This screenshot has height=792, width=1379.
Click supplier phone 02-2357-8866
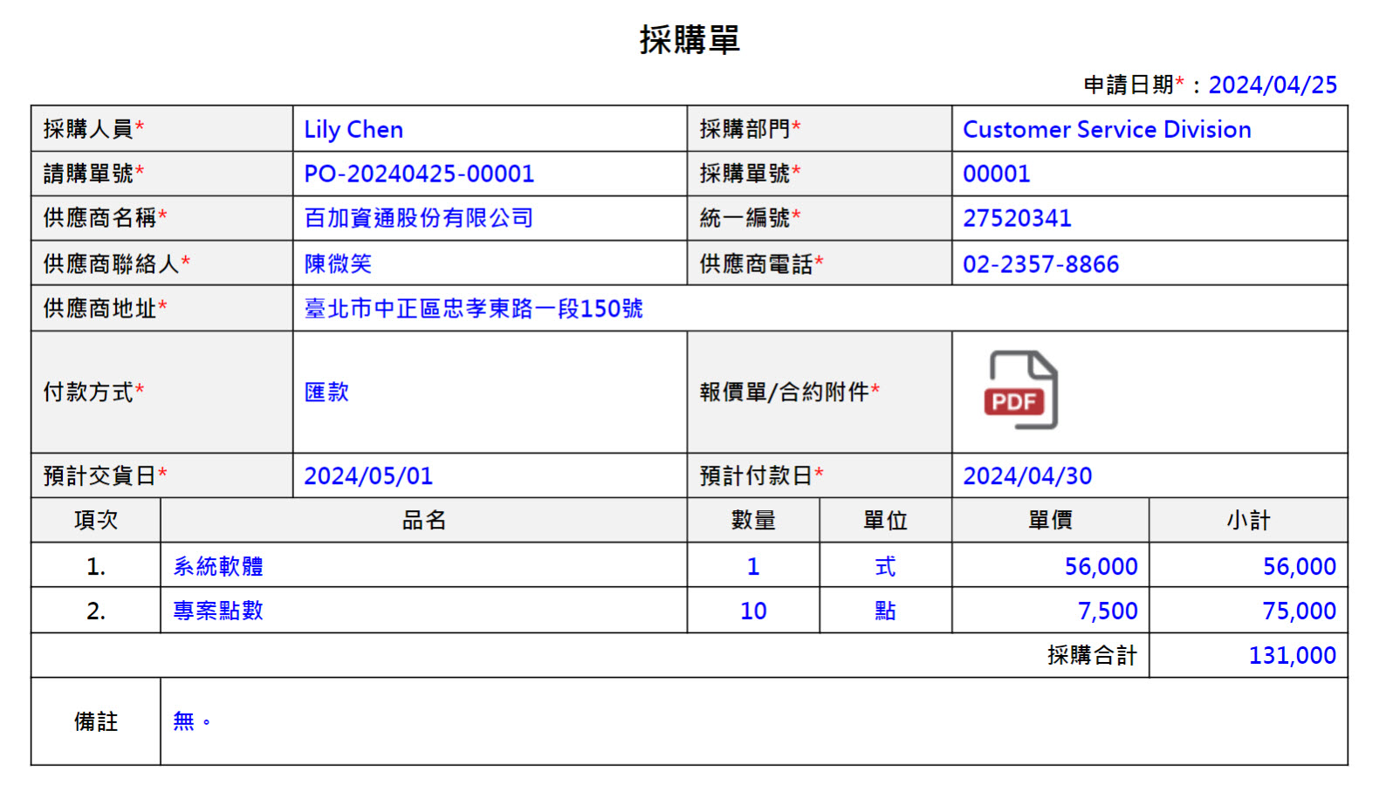[x=1040, y=264]
